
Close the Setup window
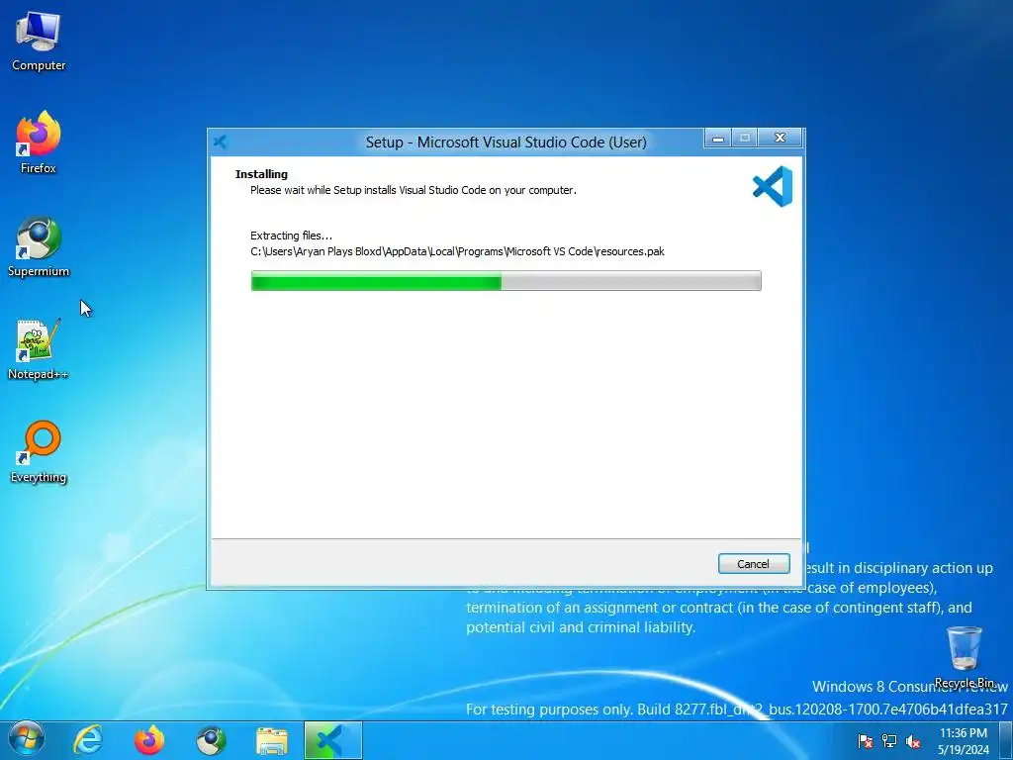pos(780,139)
